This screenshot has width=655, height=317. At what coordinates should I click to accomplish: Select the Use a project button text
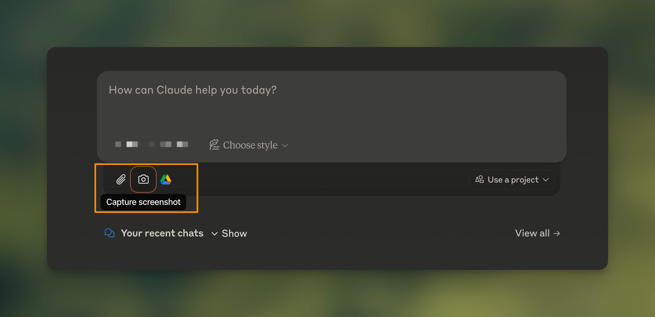click(x=513, y=180)
